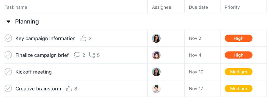Click the Priority column header

click(x=232, y=7)
